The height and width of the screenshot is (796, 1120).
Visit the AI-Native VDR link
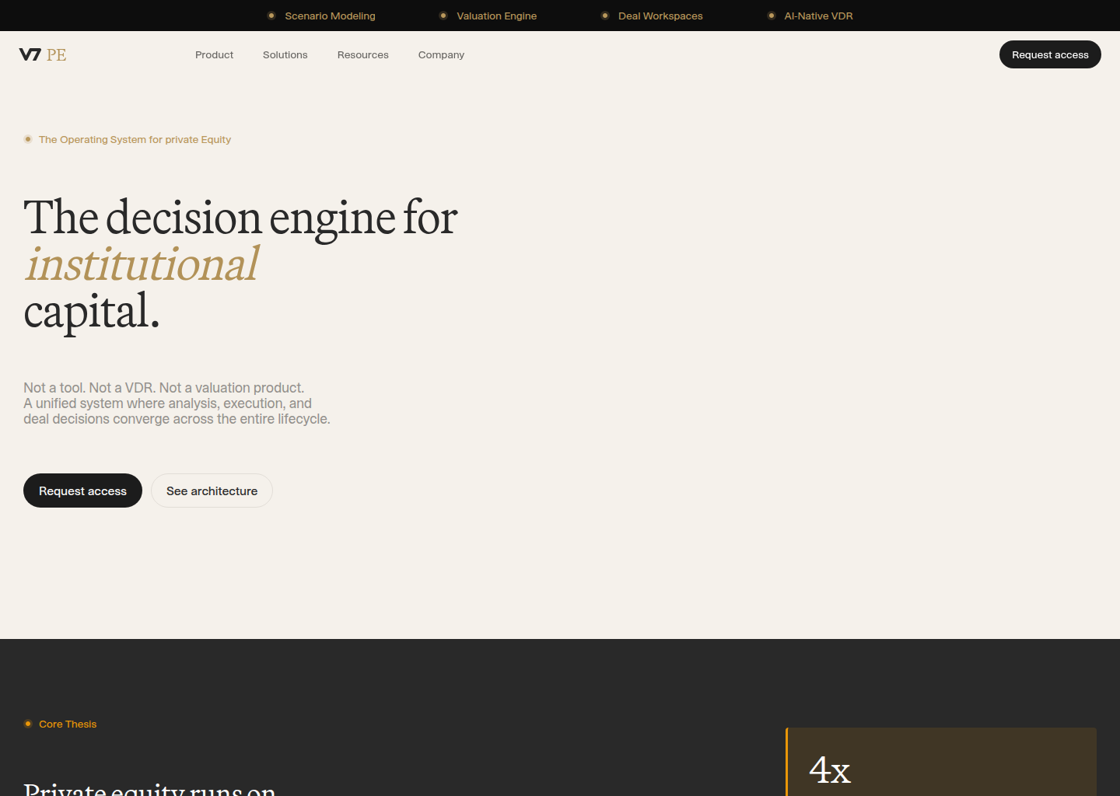coord(818,16)
